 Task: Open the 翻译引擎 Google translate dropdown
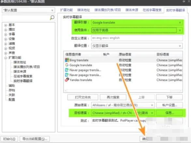(x=137, y=22)
